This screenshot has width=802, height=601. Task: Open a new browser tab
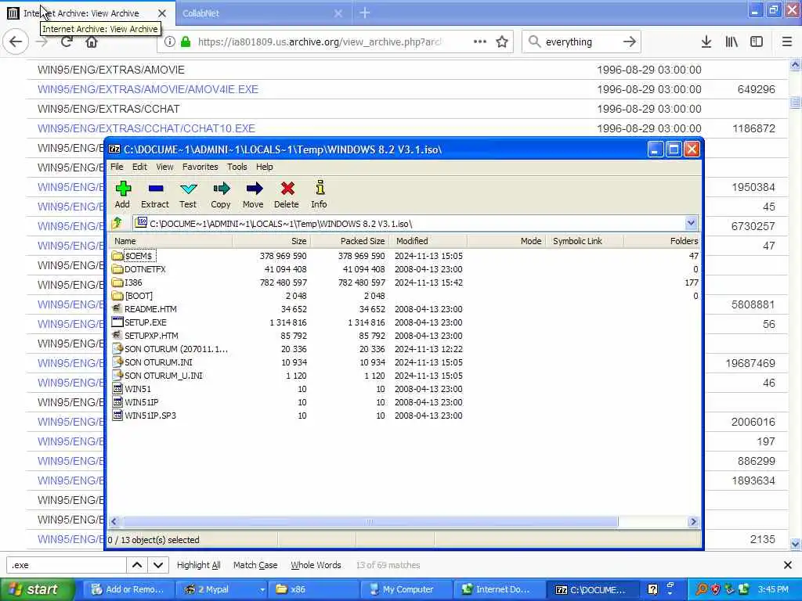coord(365,13)
